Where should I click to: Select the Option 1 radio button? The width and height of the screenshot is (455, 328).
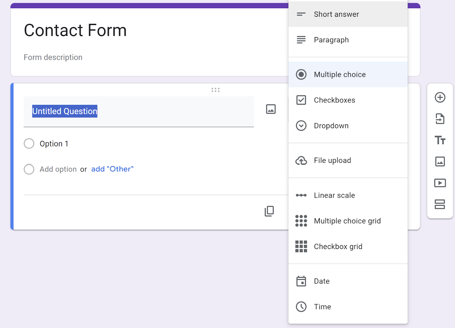29,144
